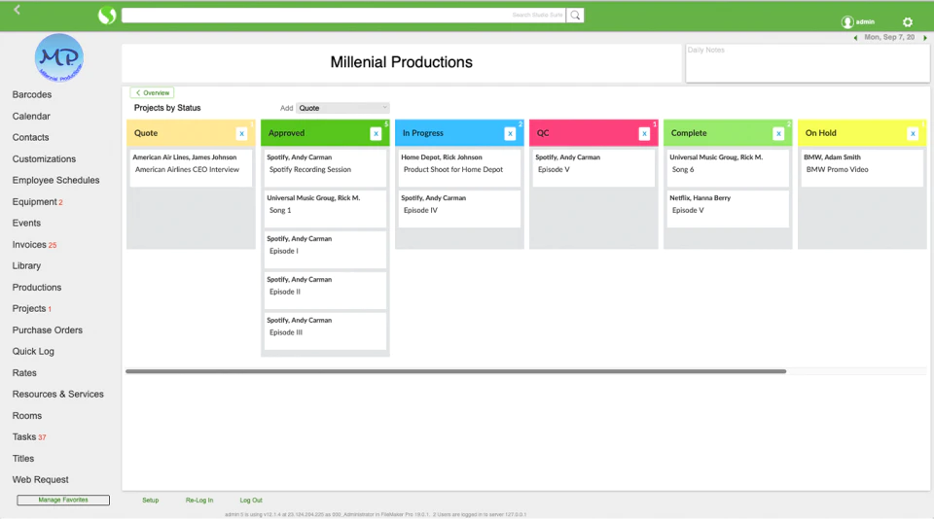The image size is (934, 520).
Task: Open Equipment in the sidebar
Action: click(x=37, y=202)
